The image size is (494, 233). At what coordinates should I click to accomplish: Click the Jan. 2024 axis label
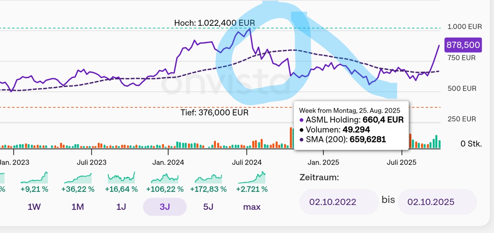pos(169,162)
